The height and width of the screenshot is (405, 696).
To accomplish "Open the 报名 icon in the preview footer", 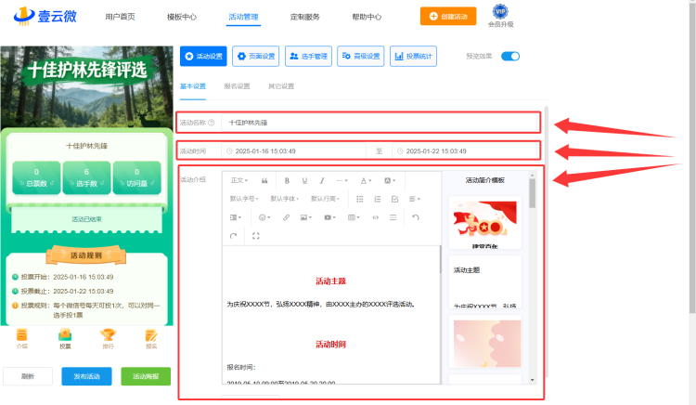I will [x=151, y=339].
